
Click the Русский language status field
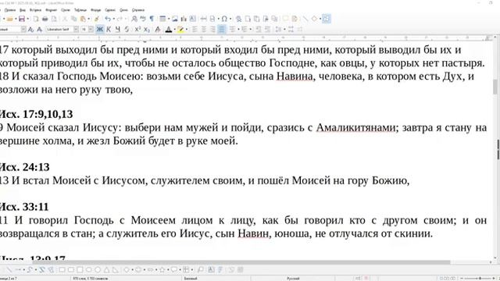[293, 279]
